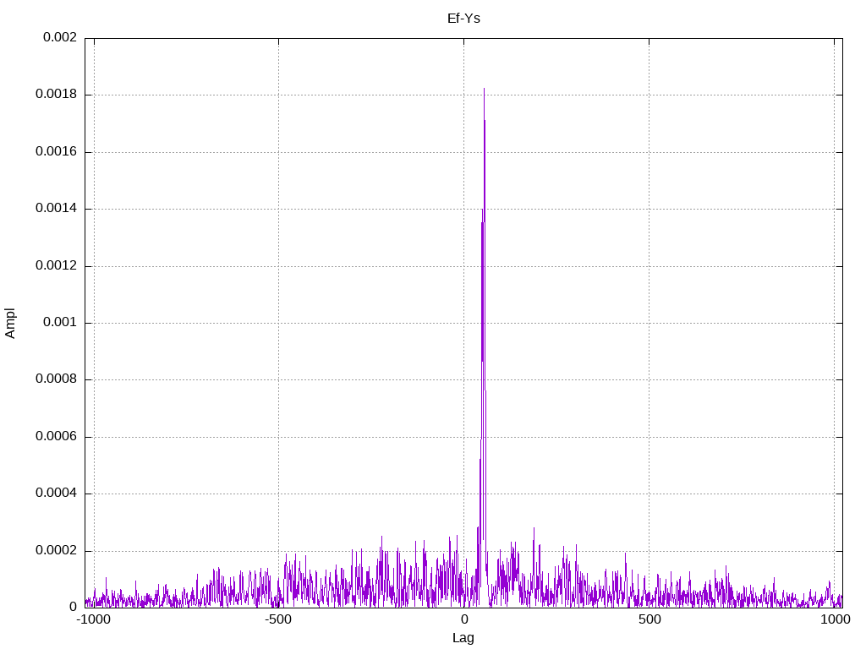Viewport: 866px width, 649px height.
Task: Click the -500 x-axis tick label
Action: (278, 619)
